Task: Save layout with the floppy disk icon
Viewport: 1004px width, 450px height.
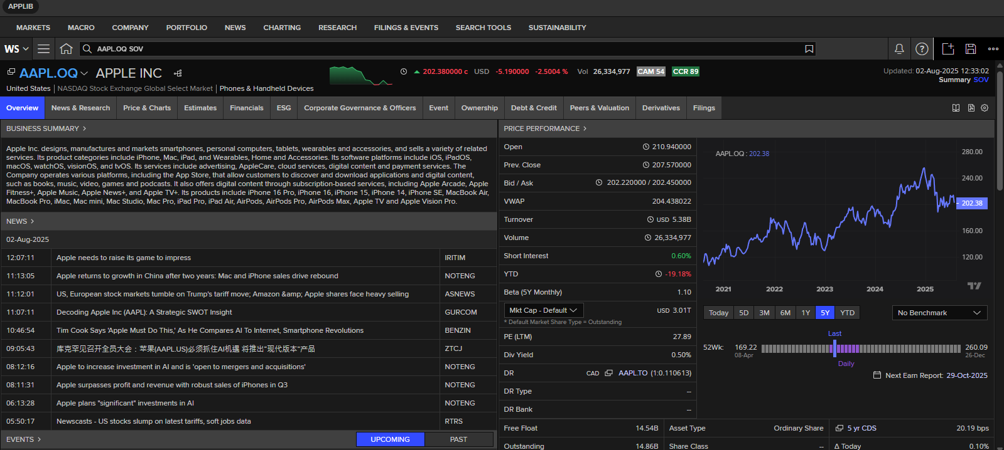Action: coord(971,49)
